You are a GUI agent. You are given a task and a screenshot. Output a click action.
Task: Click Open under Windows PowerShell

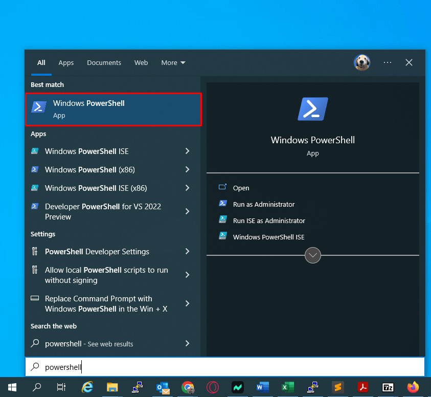[x=241, y=188]
